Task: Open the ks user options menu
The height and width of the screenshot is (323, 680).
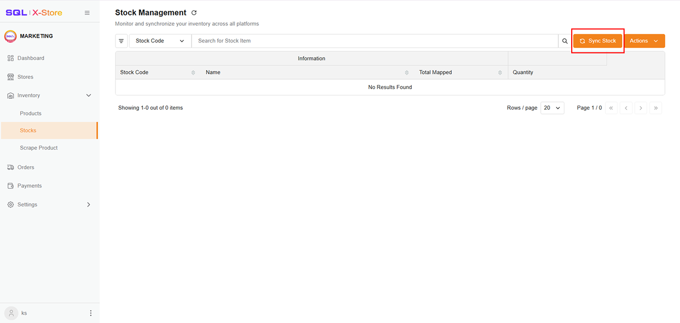Action: tap(91, 313)
